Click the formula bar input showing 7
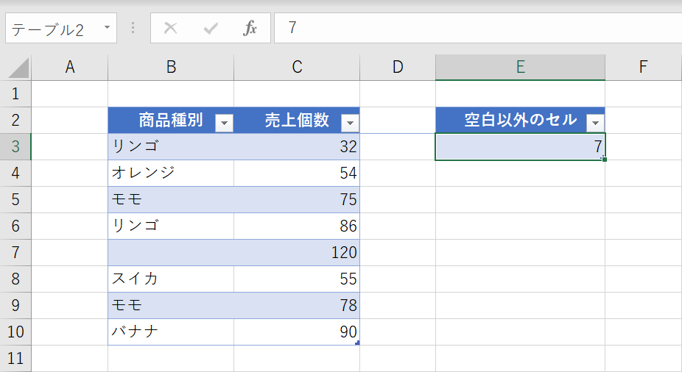Image resolution: width=682 pixels, height=372 pixels. point(478,28)
